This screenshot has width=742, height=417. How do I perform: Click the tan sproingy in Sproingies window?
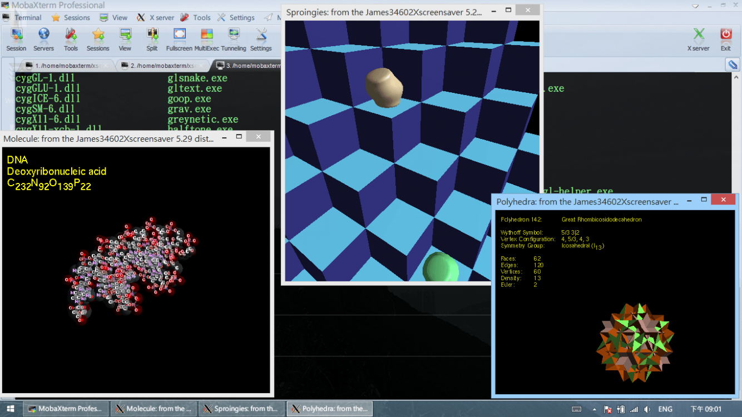click(384, 87)
